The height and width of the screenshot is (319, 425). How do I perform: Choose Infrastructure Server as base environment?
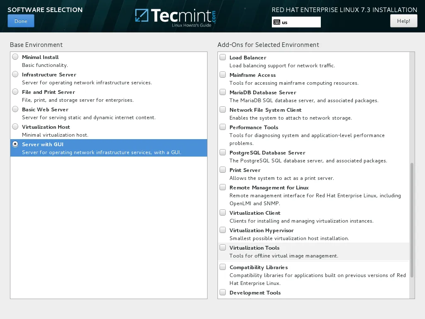(15, 74)
